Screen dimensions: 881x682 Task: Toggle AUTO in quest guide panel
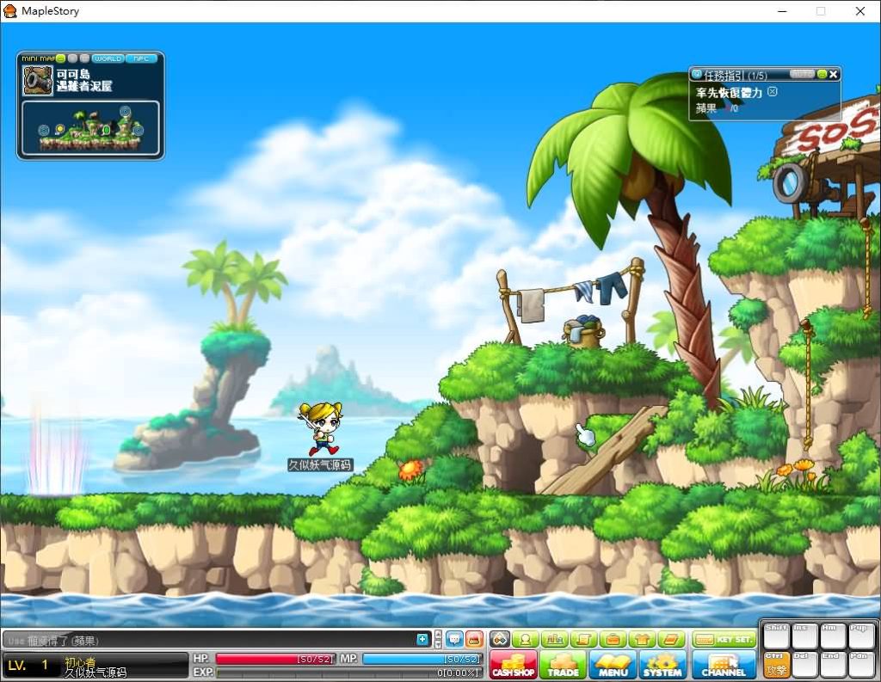[802, 74]
